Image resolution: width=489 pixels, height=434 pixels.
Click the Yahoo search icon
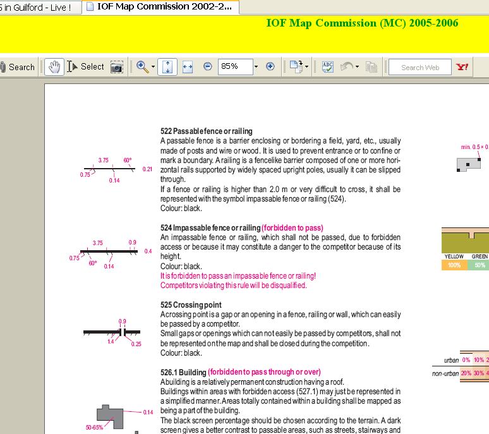462,67
